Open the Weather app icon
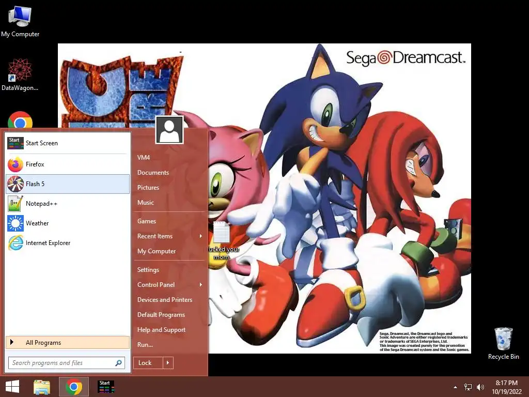Screen dimensions: 529x397 point(15,223)
